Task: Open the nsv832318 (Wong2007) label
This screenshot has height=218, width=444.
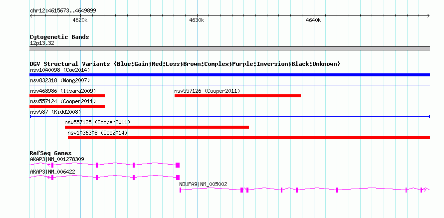Action: (x=60, y=80)
